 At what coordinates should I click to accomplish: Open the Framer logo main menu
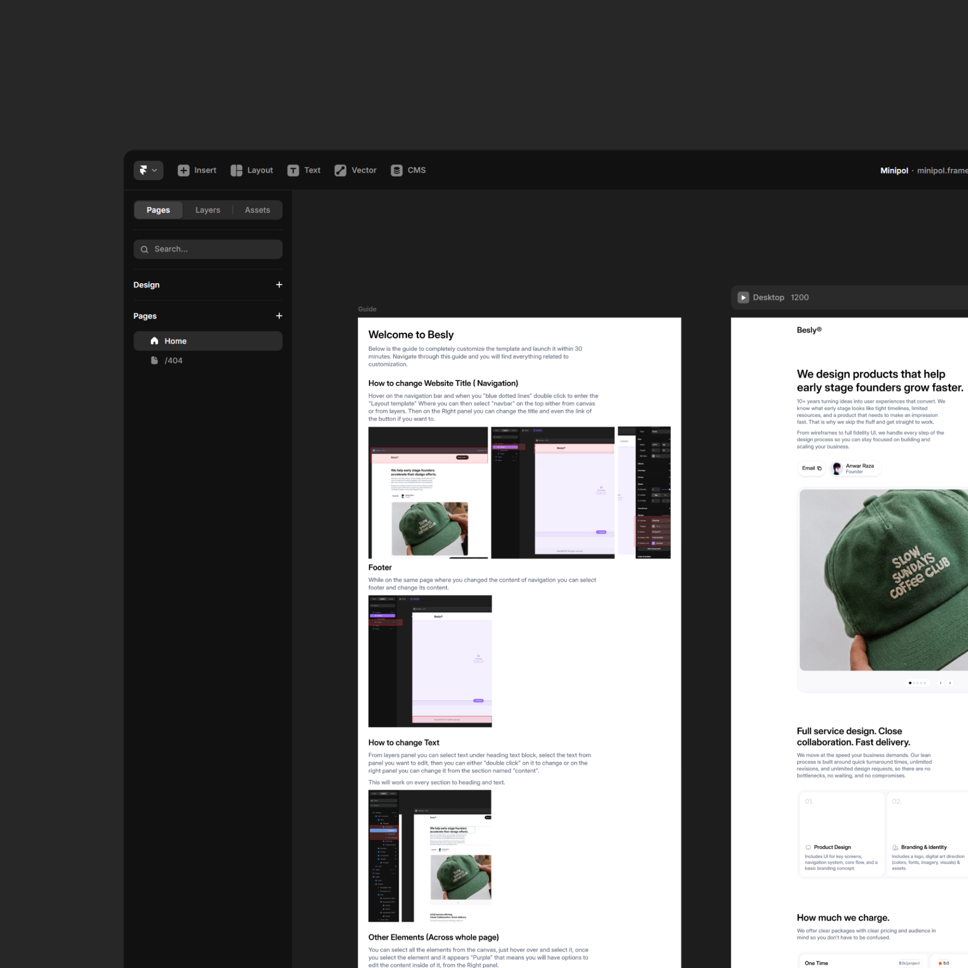coord(148,170)
